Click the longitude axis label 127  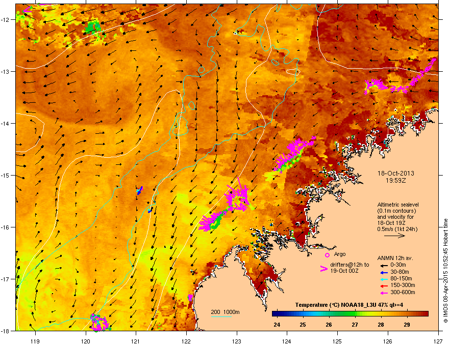tap(438, 341)
